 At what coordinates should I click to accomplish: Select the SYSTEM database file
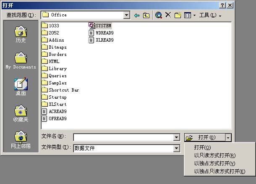tap(100, 26)
